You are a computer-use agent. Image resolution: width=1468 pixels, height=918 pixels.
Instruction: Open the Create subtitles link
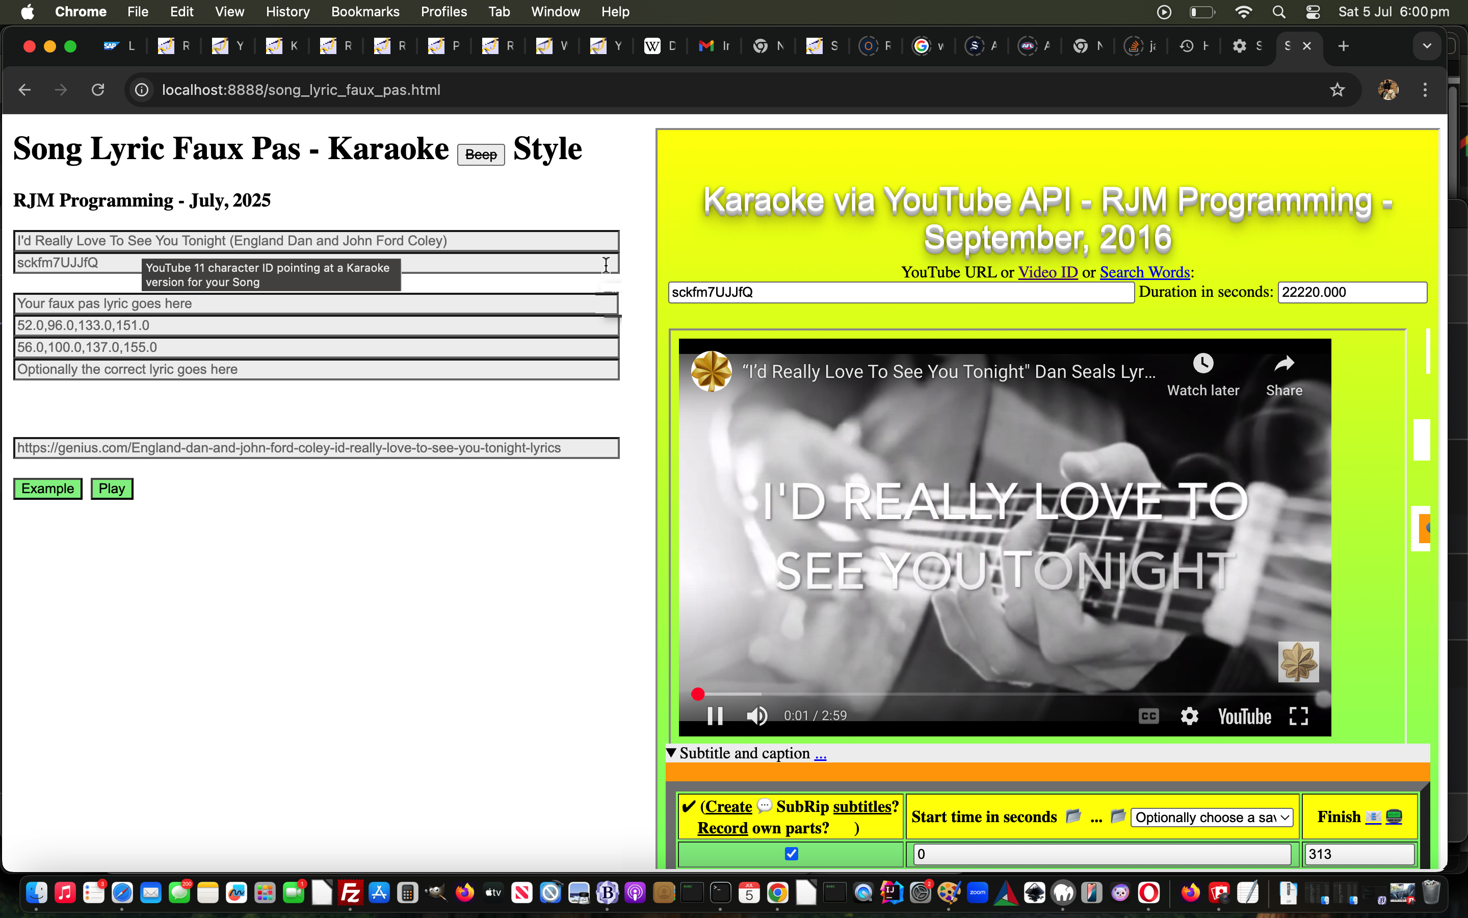point(728,806)
